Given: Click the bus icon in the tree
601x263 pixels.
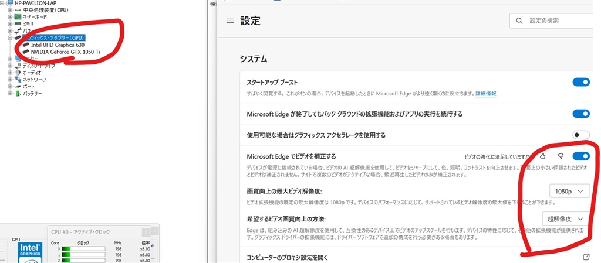Looking at the screenshot, I should [x=18, y=31].
